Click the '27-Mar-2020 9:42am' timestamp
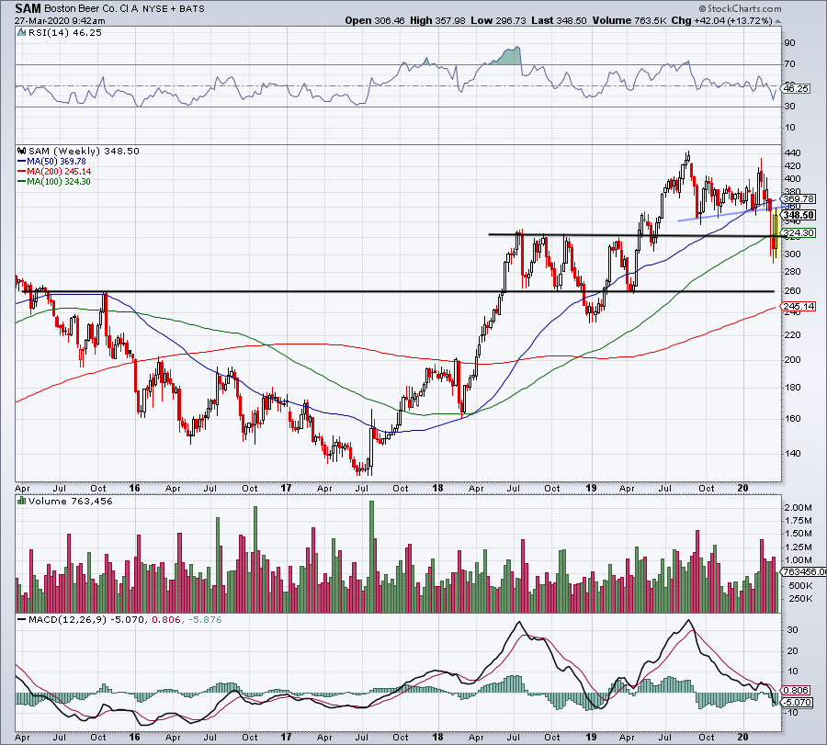Viewport: 827px width, 745px height. 60,21
